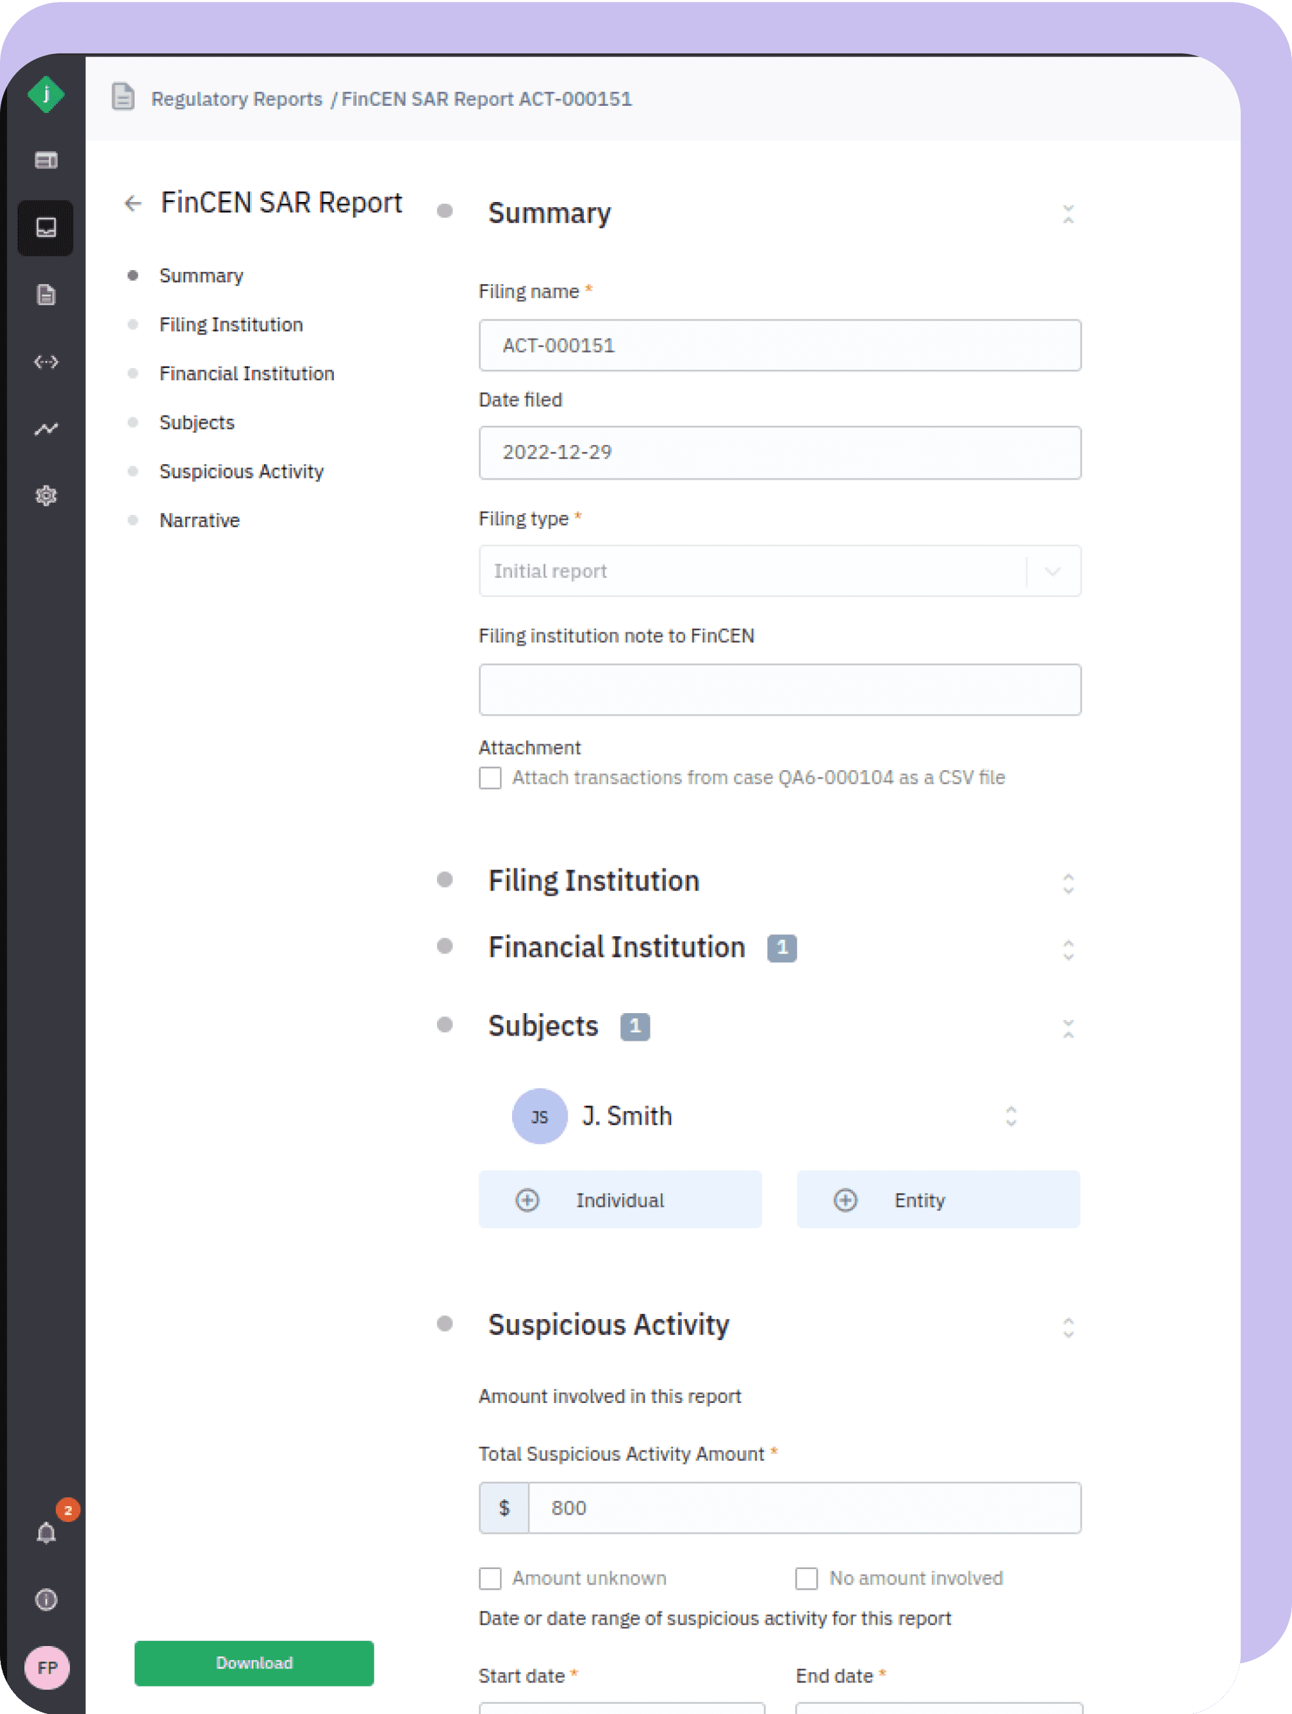Click the green Download button
The width and height of the screenshot is (1292, 1714).
coord(254,1663)
